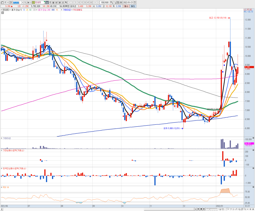Image resolution: width=255 pixels, height=211 pixels.
Task: Click the 매도 (sell) button
Action: click(133, 6)
